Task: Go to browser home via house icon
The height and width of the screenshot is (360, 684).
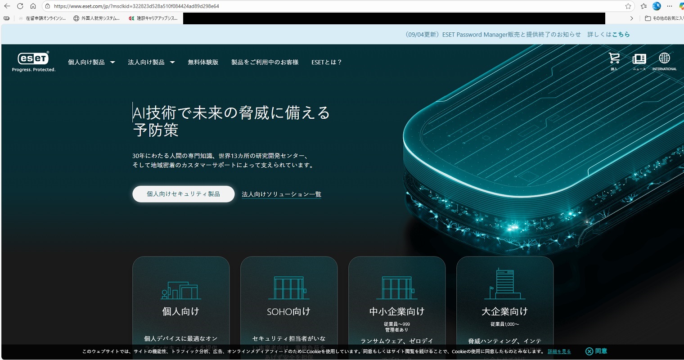Action: point(33,6)
